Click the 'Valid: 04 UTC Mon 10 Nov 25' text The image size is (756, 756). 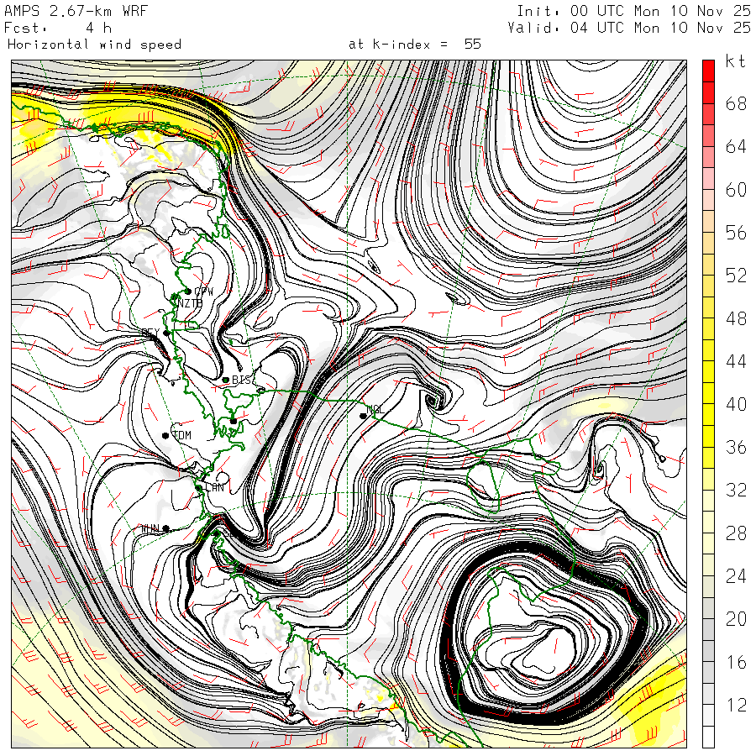629,28
